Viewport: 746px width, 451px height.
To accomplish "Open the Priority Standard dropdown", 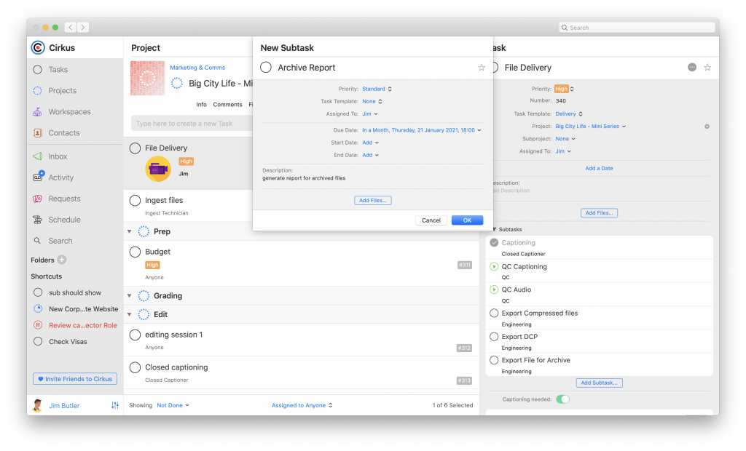I will pos(377,89).
